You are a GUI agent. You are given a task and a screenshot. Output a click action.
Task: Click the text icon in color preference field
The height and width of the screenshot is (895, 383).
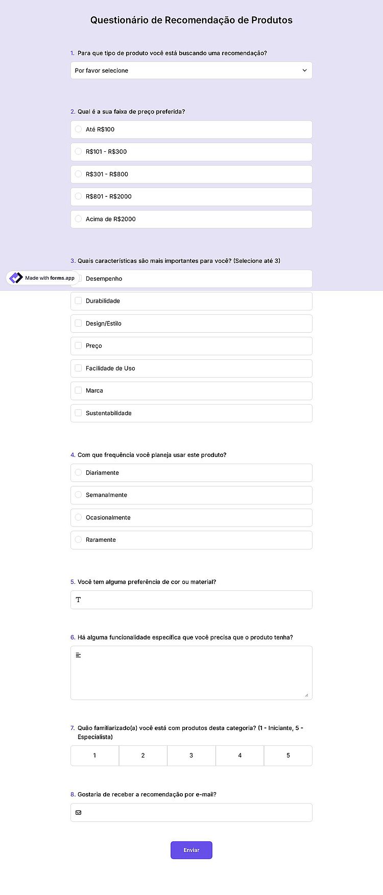click(x=78, y=600)
